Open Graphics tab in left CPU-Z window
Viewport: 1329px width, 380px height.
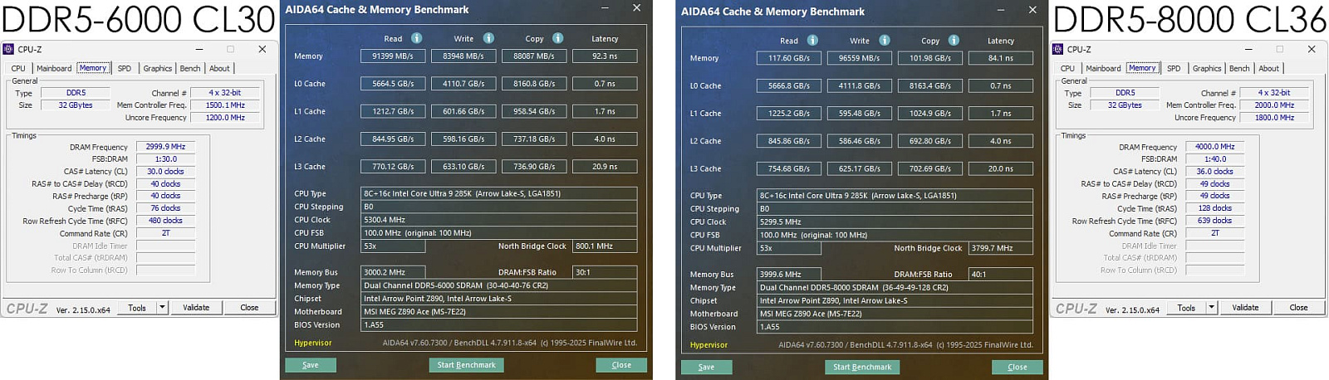(158, 68)
